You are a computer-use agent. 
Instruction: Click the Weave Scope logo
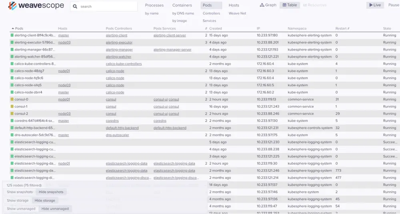36,6
